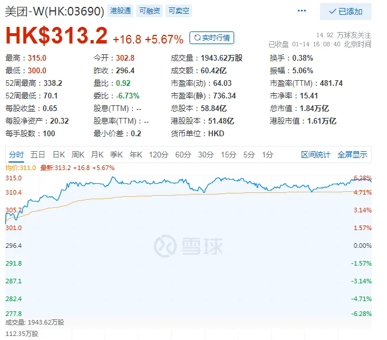Click the 已添加 watchlist button
387x340 pixels.
(x=346, y=11)
